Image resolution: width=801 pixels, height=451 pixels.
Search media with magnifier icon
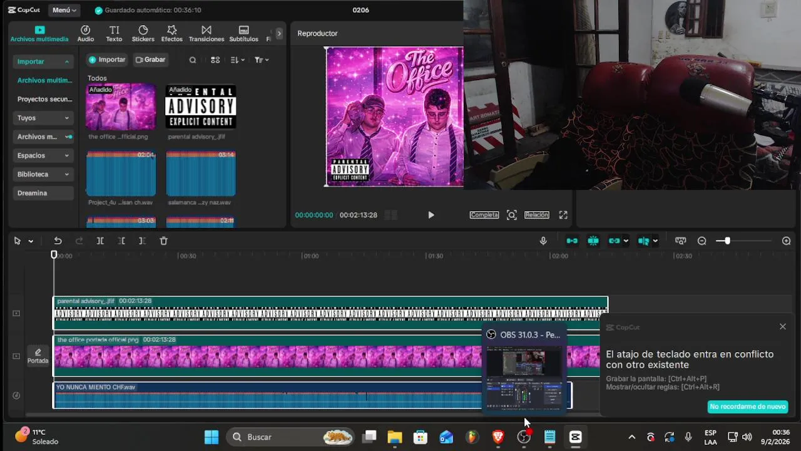tap(193, 60)
